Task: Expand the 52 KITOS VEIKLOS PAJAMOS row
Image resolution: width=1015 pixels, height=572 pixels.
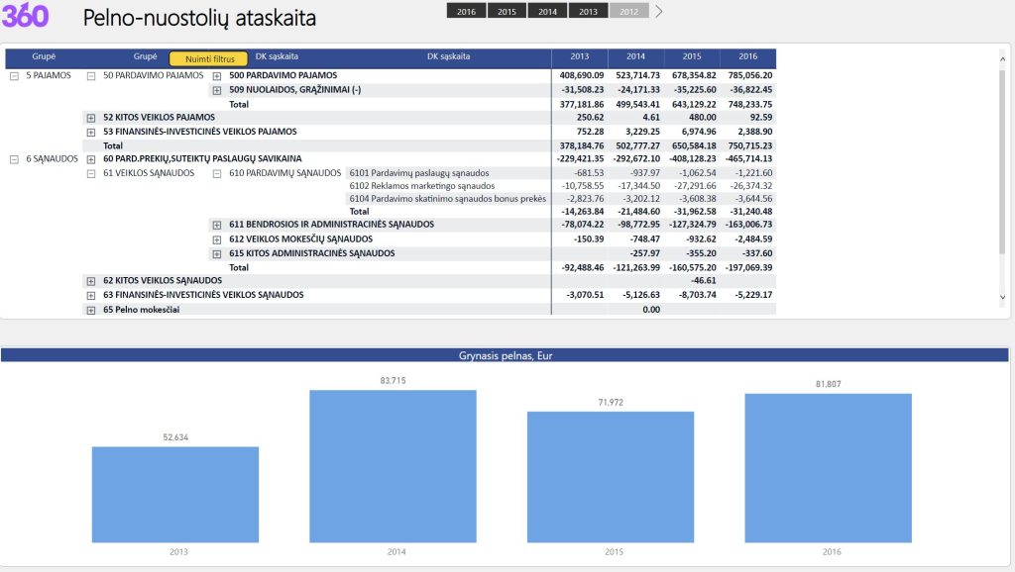Action: coord(91,118)
